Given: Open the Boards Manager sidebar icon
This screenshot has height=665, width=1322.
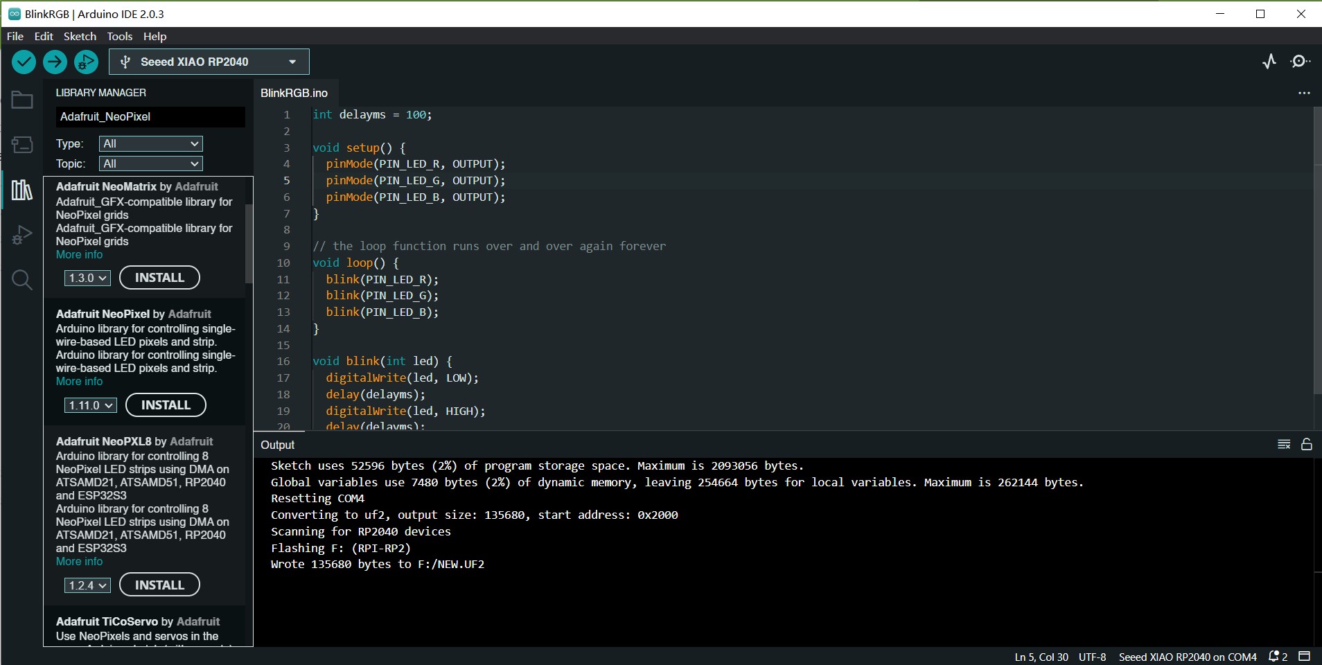Looking at the screenshot, I should coord(22,145).
